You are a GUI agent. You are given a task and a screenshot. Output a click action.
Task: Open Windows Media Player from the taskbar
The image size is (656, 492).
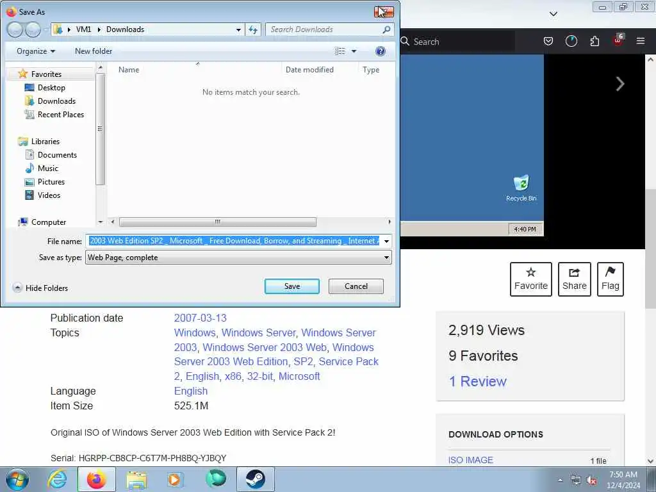tap(174, 480)
